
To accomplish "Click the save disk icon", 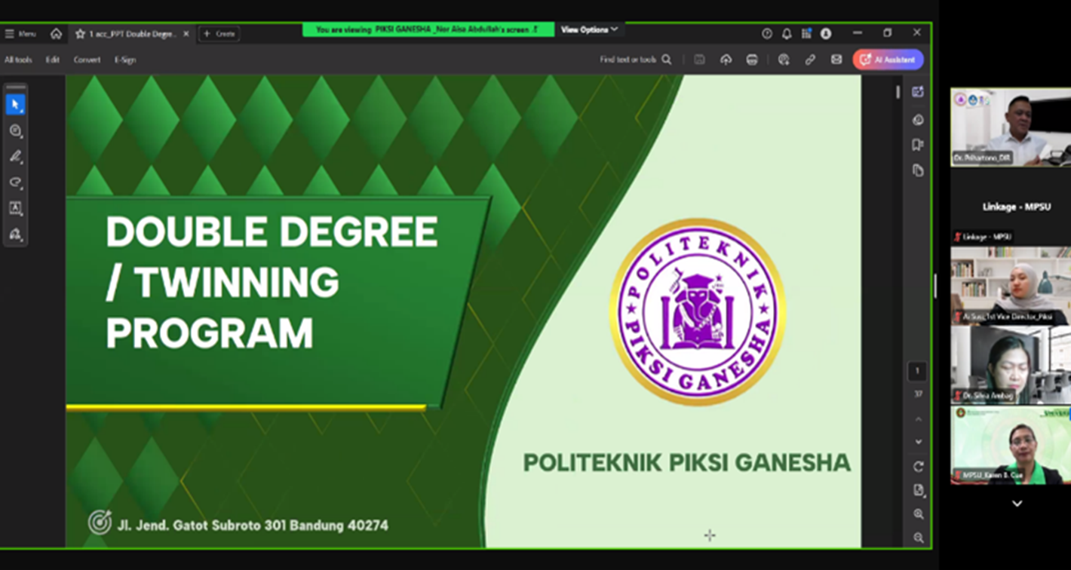I will [700, 60].
